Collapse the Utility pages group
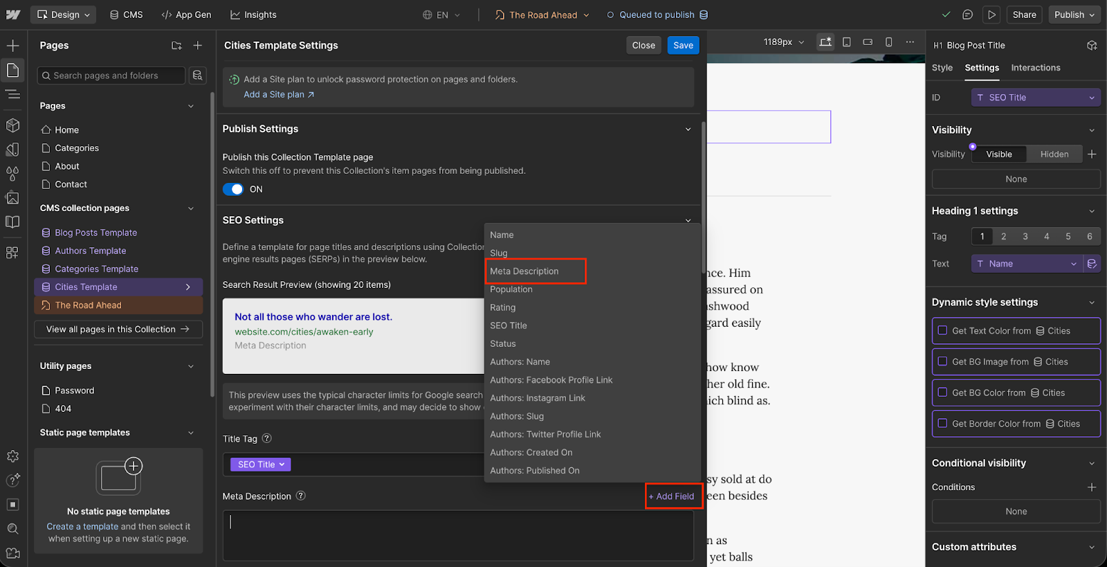1107x567 pixels. pyautogui.click(x=191, y=366)
